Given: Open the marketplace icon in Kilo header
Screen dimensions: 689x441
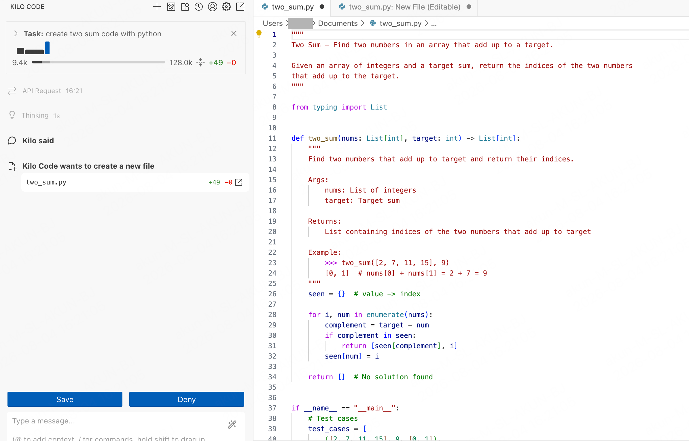Looking at the screenshot, I should pos(185,7).
